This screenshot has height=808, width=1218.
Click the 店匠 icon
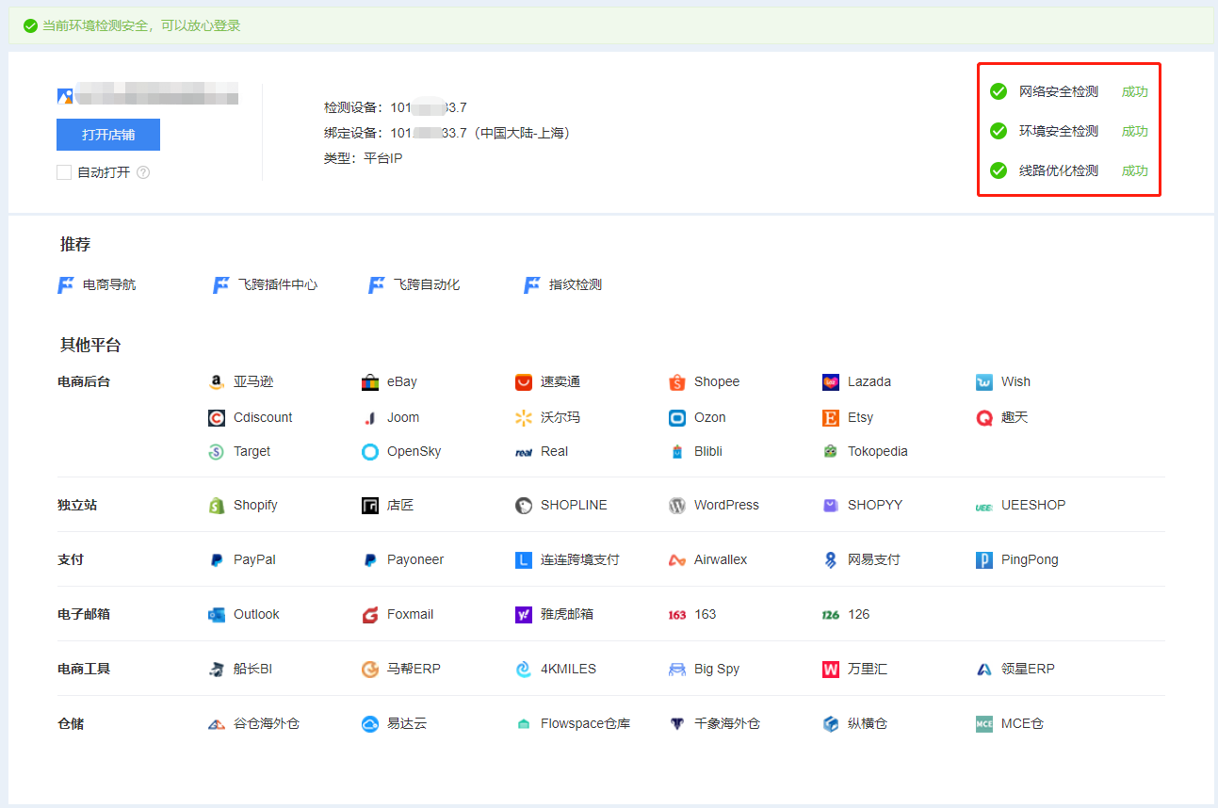click(370, 505)
